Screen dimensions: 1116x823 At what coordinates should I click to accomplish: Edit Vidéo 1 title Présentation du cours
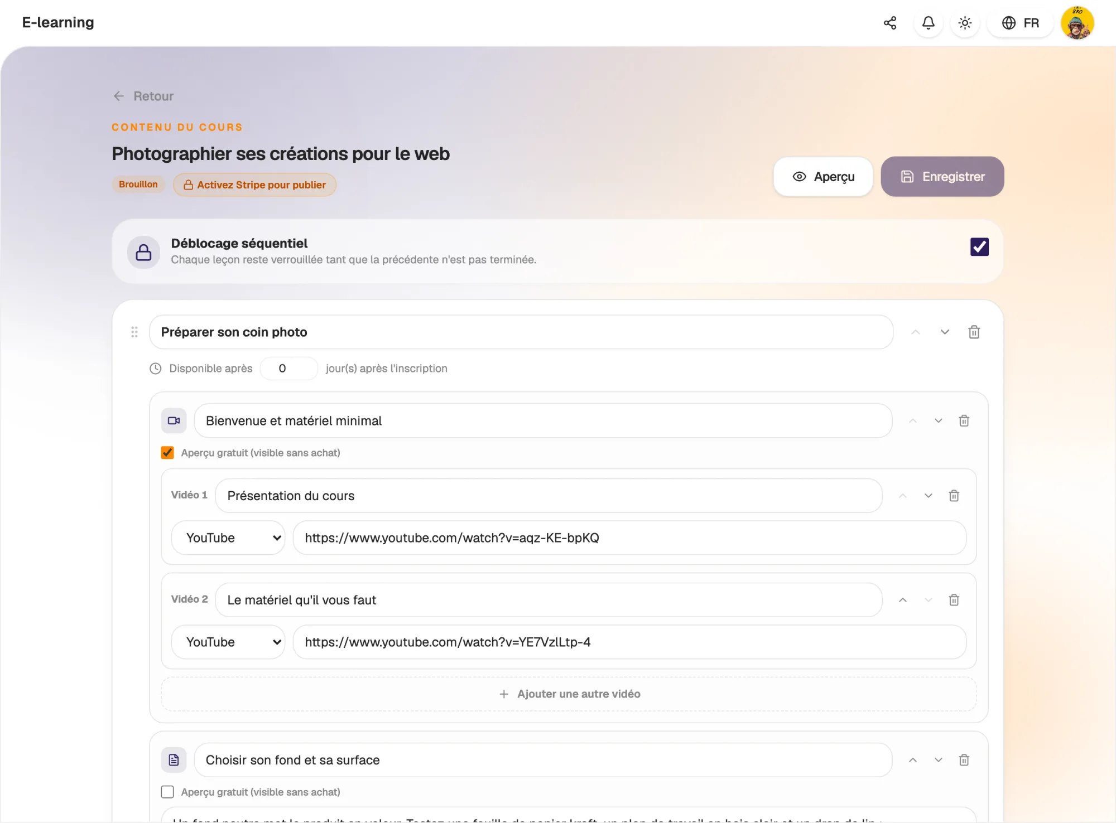[549, 496]
